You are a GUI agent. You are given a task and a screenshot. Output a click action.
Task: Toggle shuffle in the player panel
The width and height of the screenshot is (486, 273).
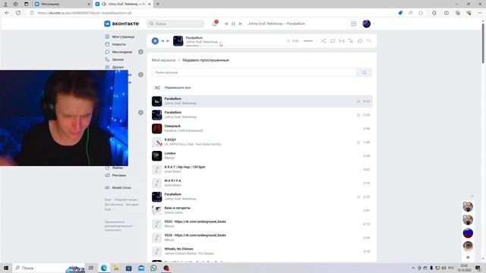tap(323, 41)
